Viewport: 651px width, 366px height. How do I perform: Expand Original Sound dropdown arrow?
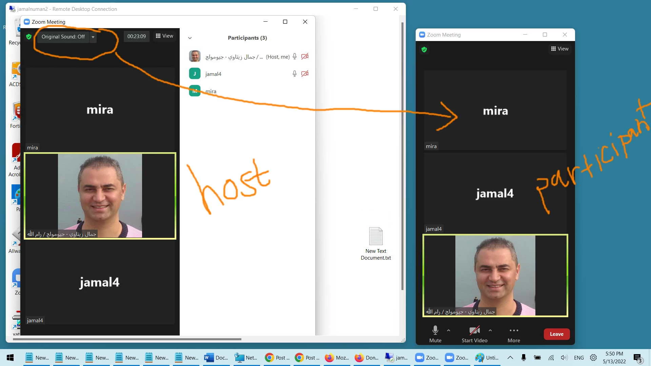(x=93, y=37)
